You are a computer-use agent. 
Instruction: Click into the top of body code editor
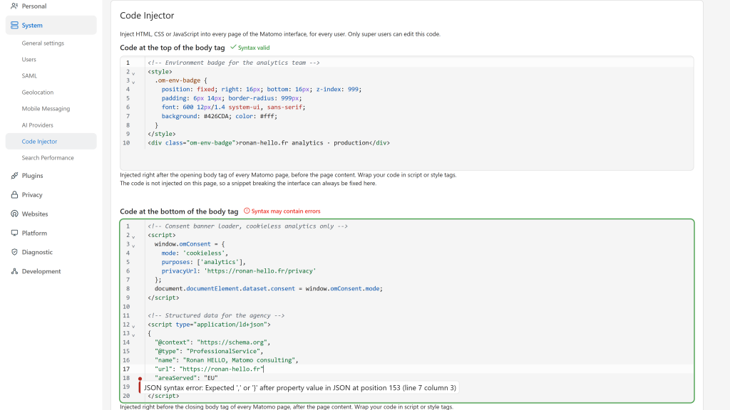[407, 113]
